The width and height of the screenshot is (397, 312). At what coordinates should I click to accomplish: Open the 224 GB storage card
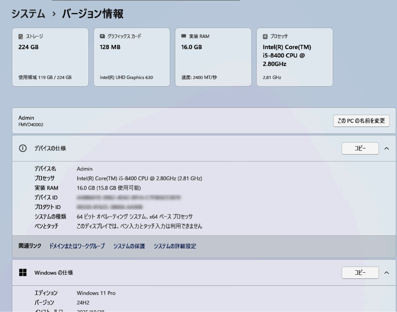[50, 57]
